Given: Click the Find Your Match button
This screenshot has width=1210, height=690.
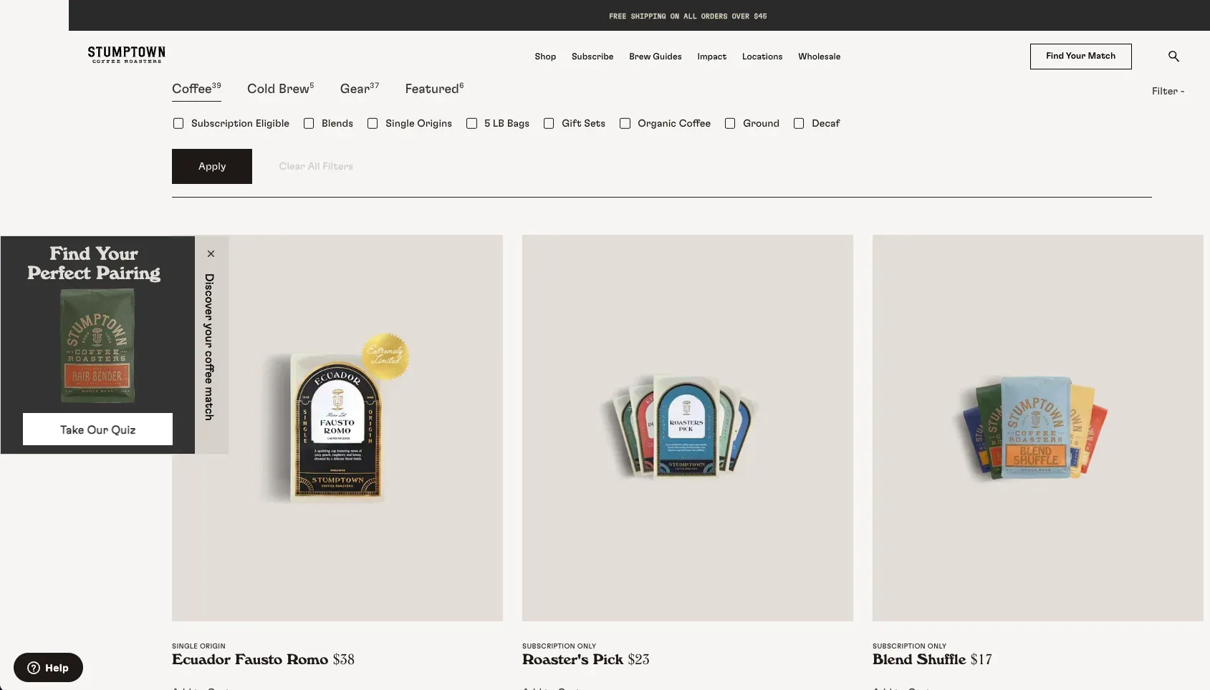Looking at the screenshot, I should tap(1080, 57).
